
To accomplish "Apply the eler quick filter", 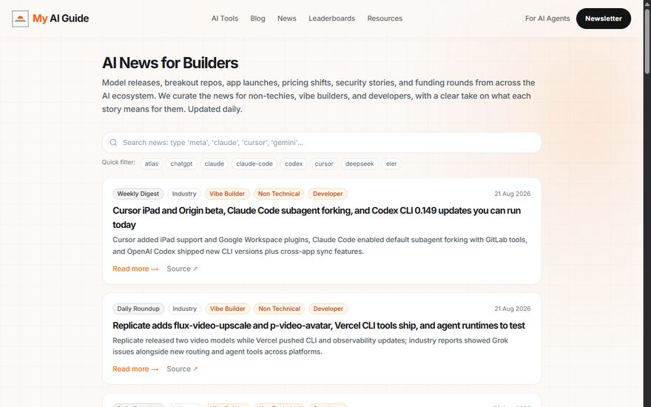I will pos(391,164).
